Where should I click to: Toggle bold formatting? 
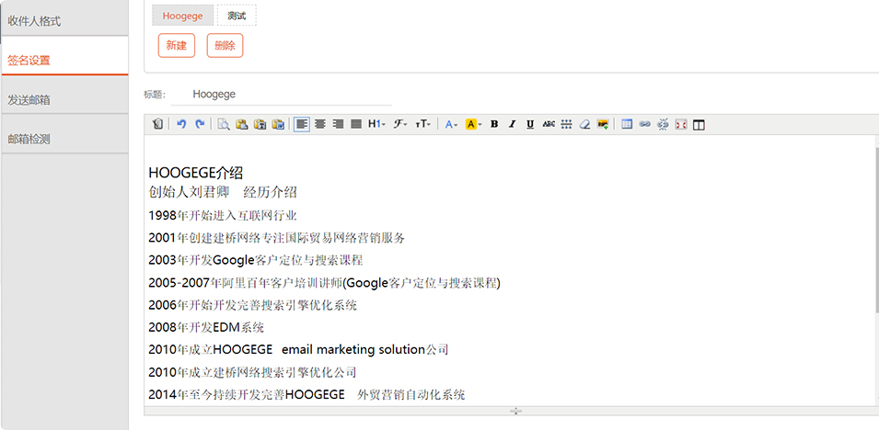[x=494, y=124]
